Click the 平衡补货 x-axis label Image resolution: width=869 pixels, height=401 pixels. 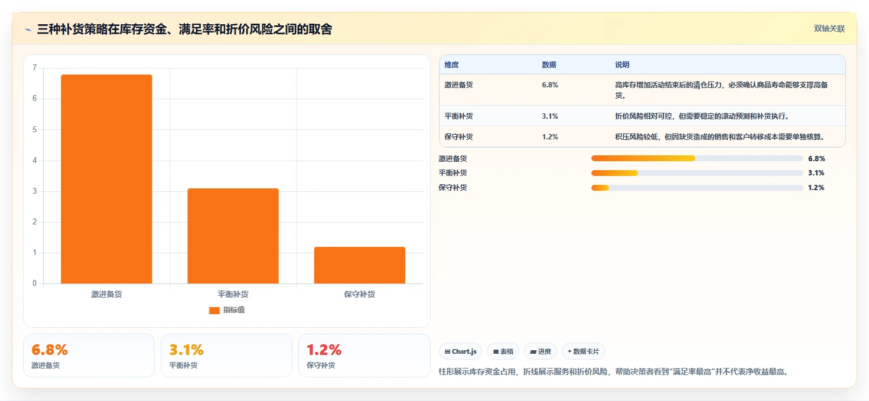[x=233, y=294]
